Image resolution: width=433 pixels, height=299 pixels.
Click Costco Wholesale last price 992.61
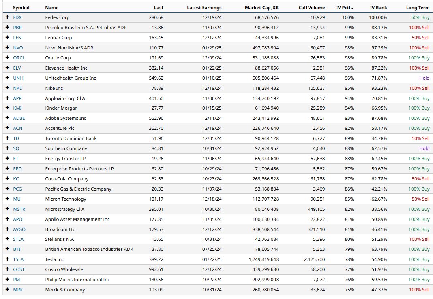(156, 269)
